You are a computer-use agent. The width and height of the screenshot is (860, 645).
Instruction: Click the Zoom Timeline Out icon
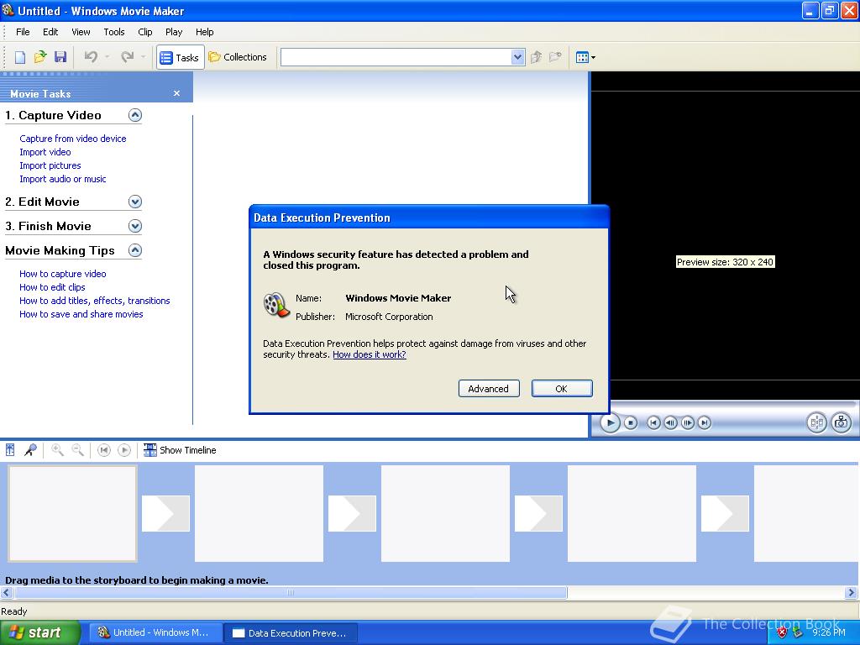(x=78, y=450)
